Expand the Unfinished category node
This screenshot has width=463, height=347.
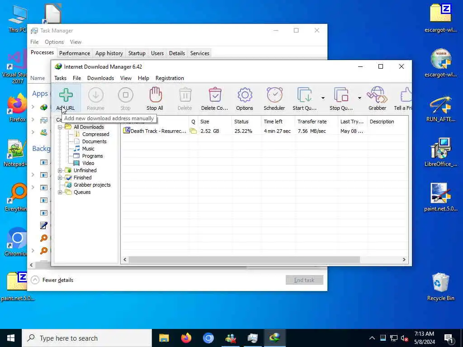coord(60,170)
